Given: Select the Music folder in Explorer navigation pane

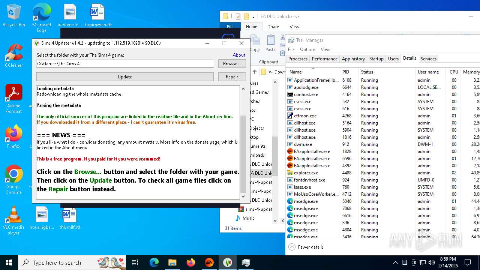Looking at the screenshot, I should coord(248,218).
